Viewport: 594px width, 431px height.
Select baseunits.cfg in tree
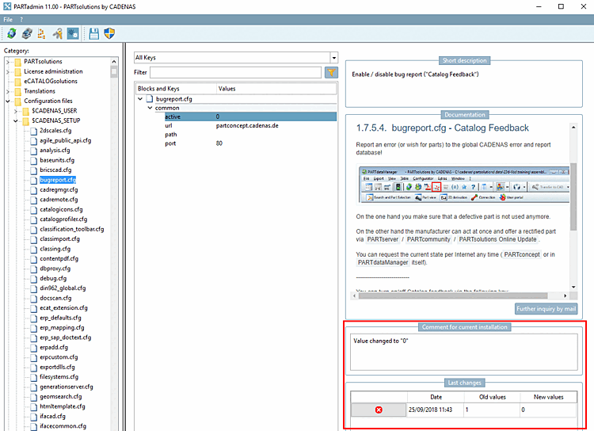point(57,160)
